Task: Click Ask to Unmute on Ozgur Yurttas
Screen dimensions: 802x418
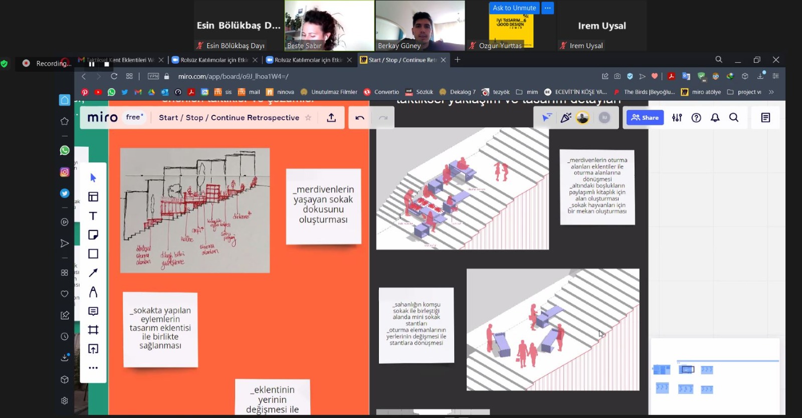Action: (514, 8)
